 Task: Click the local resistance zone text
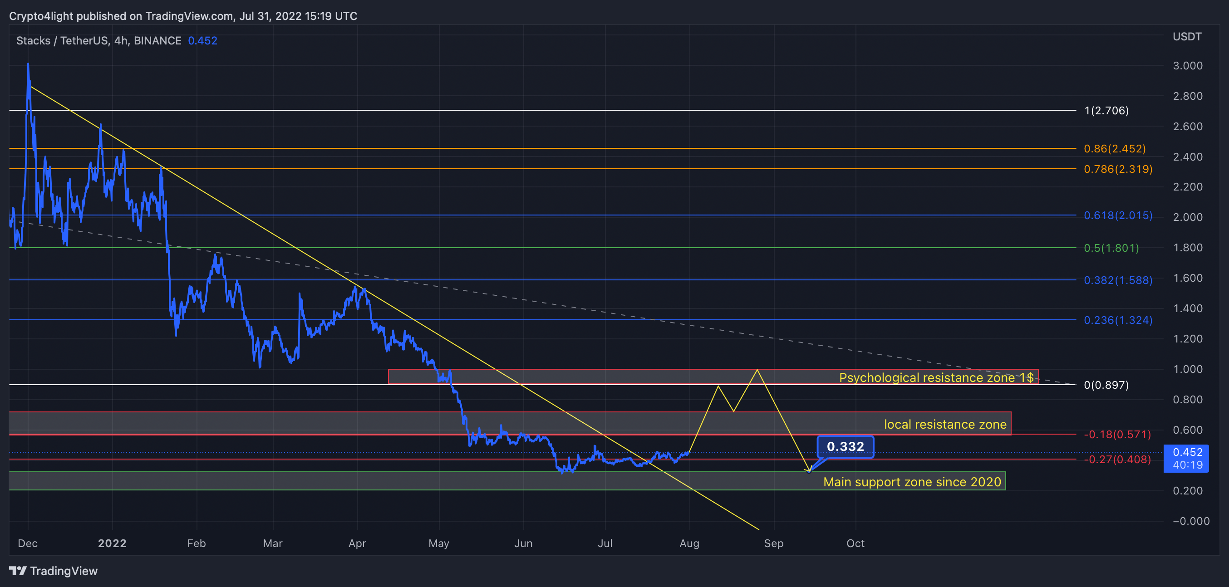[945, 425]
